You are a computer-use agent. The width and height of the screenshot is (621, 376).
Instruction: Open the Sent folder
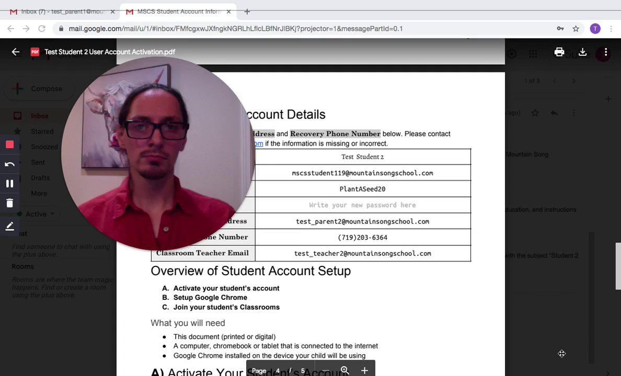(x=38, y=162)
